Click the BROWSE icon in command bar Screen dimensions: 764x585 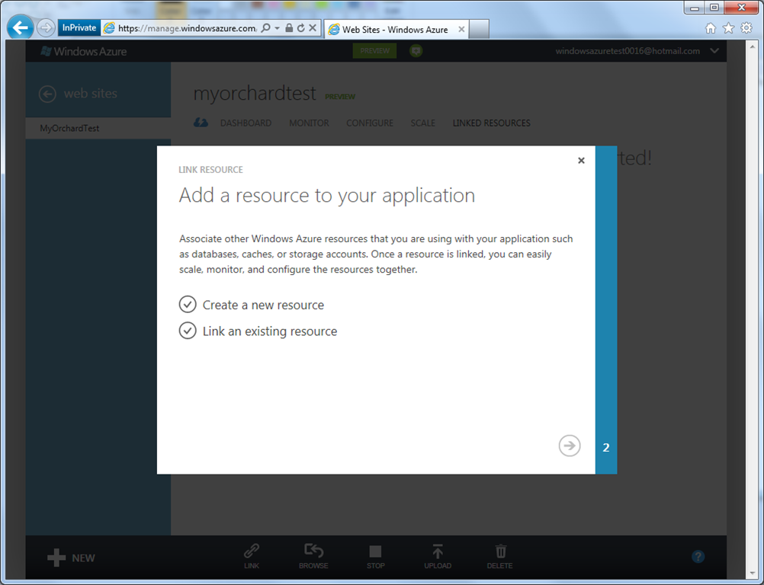pyautogui.click(x=313, y=551)
